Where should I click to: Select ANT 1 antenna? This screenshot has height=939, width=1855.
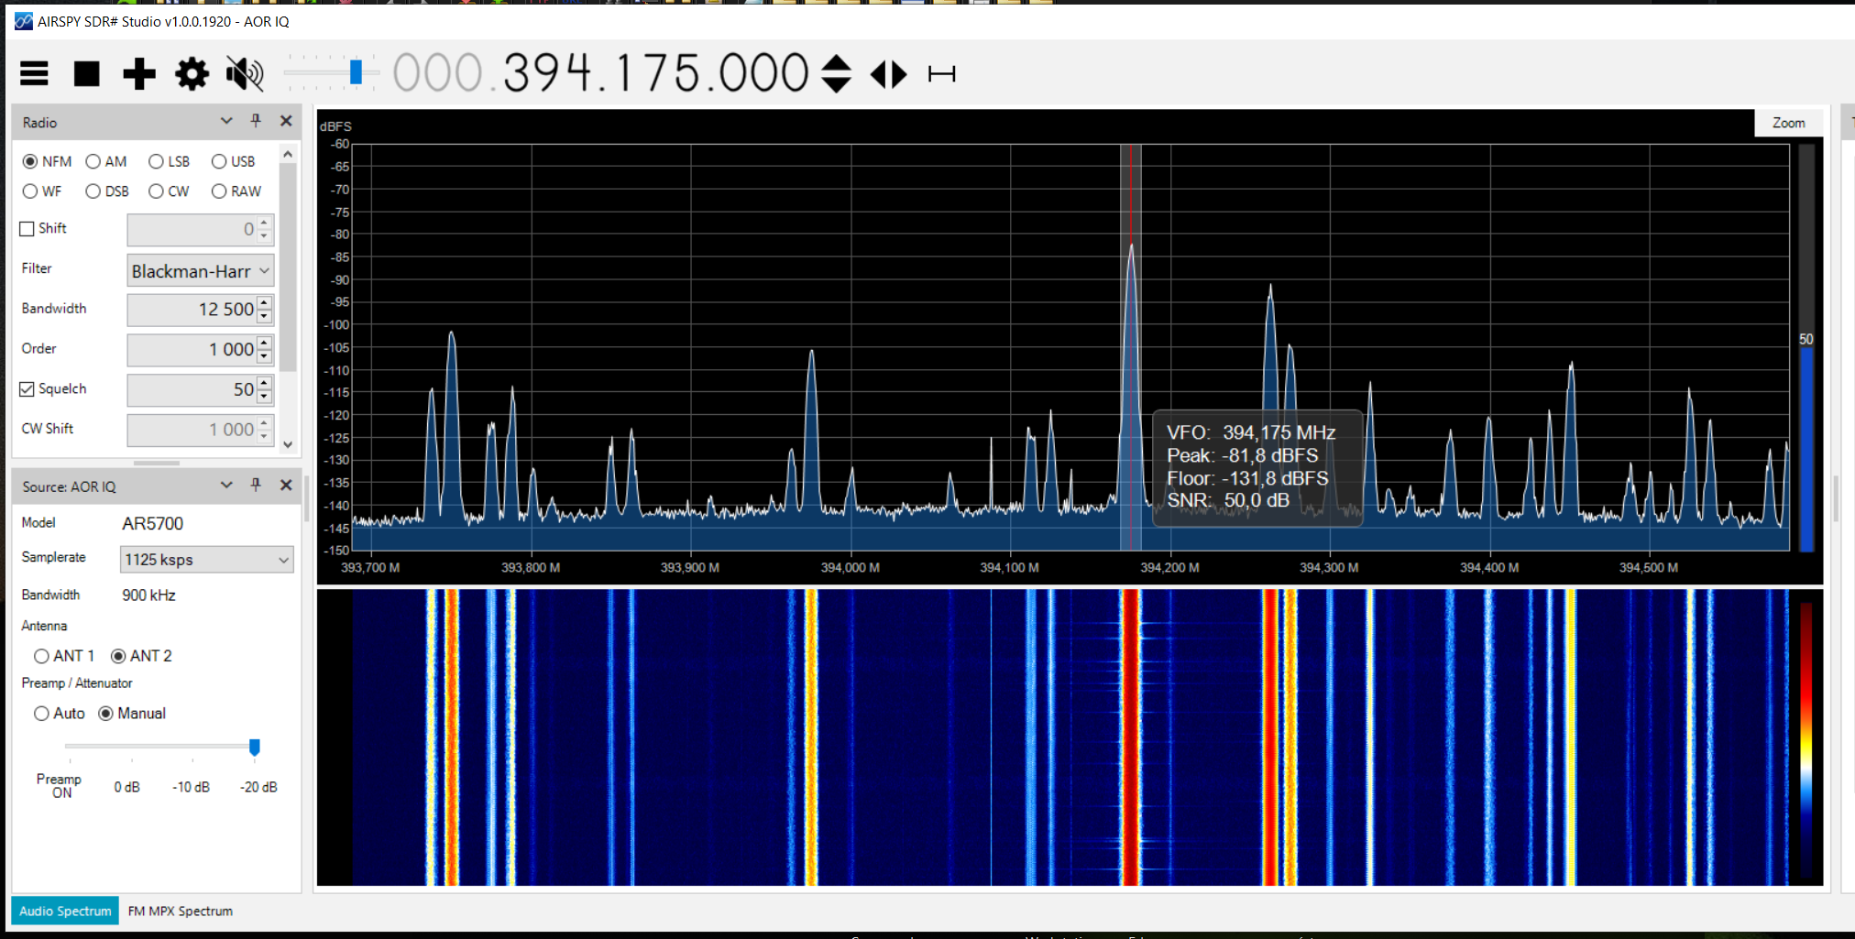pyautogui.click(x=42, y=657)
